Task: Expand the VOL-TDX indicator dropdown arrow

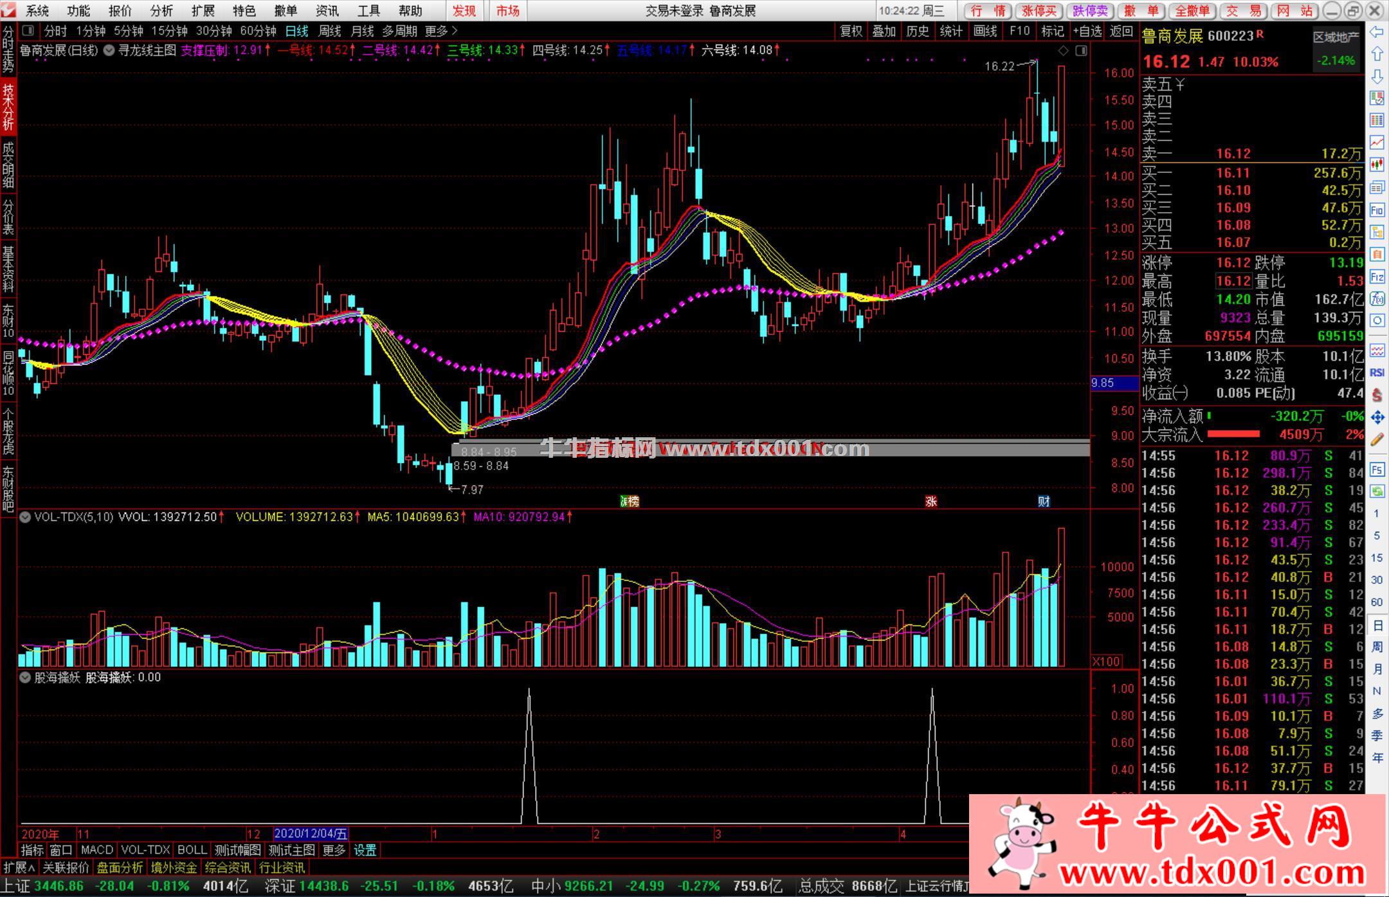Action: point(25,517)
